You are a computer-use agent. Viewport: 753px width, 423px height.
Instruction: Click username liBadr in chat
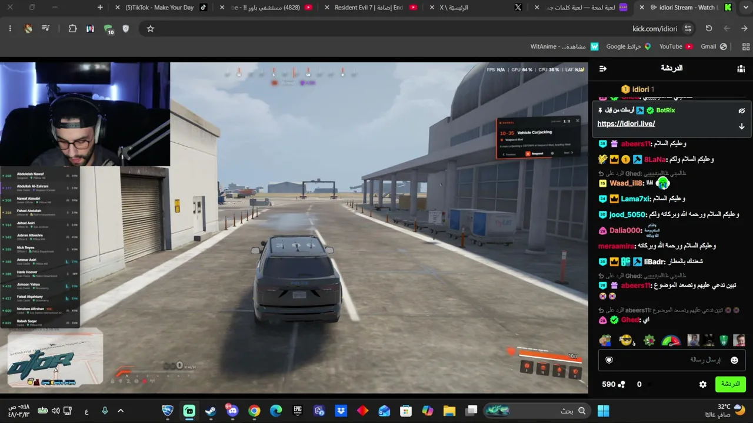(655, 262)
